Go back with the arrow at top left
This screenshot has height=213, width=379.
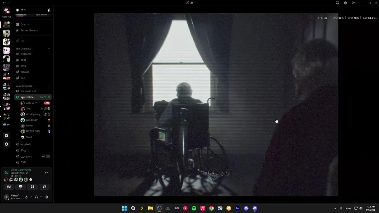[4, 3]
